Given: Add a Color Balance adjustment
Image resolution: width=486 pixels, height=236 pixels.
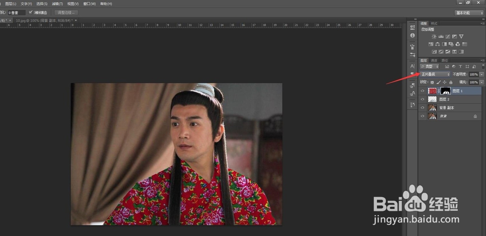Looking at the screenshot, I should pos(438,44).
